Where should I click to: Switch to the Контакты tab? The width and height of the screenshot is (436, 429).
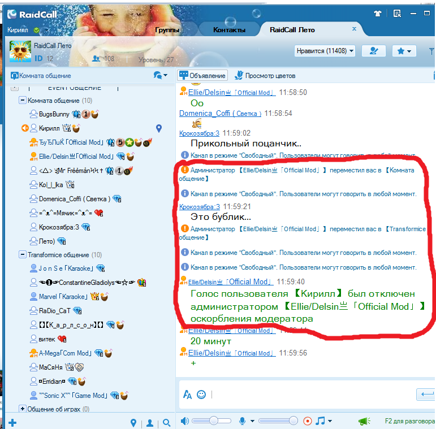point(229,30)
